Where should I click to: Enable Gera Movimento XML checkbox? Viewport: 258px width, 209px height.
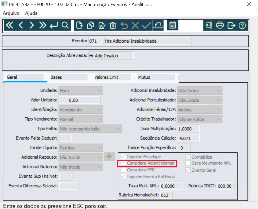coord(188,163)
